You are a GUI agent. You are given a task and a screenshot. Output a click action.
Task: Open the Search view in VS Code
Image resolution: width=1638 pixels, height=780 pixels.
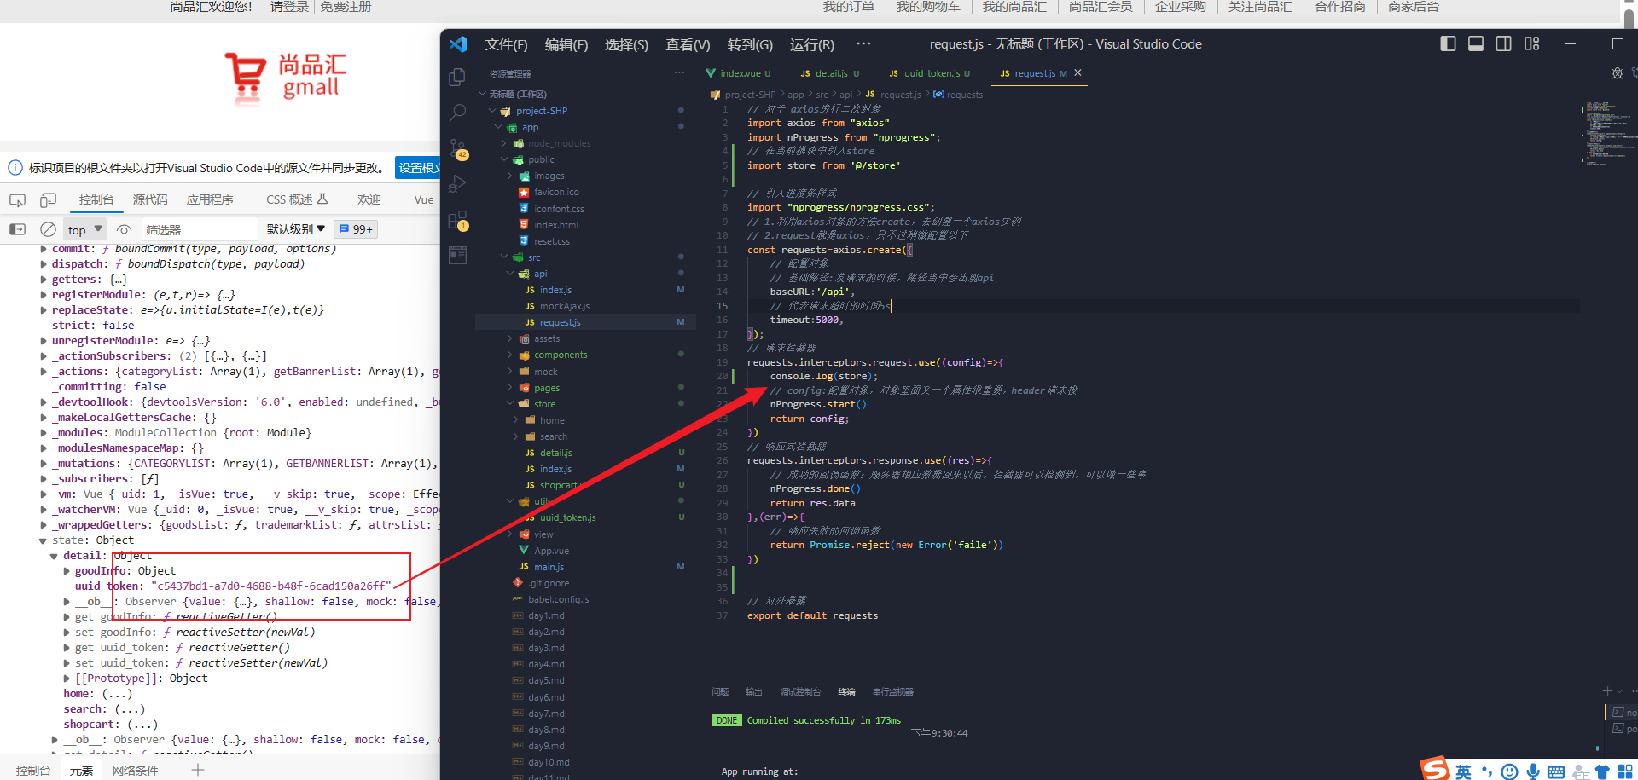tap(458, 112)
